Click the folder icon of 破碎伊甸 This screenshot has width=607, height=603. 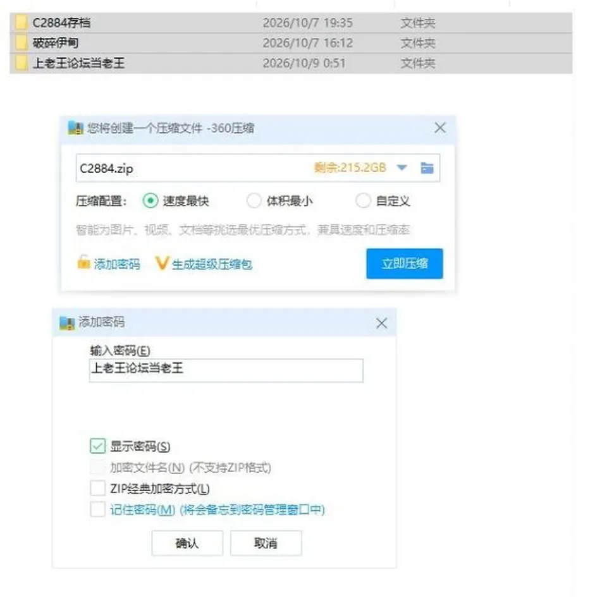click(x=21, y=42)
